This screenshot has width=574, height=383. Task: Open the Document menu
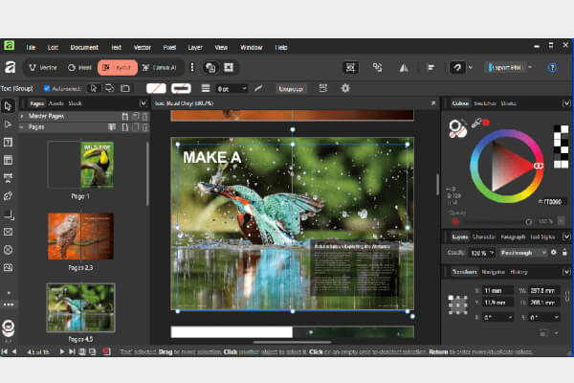84,47
